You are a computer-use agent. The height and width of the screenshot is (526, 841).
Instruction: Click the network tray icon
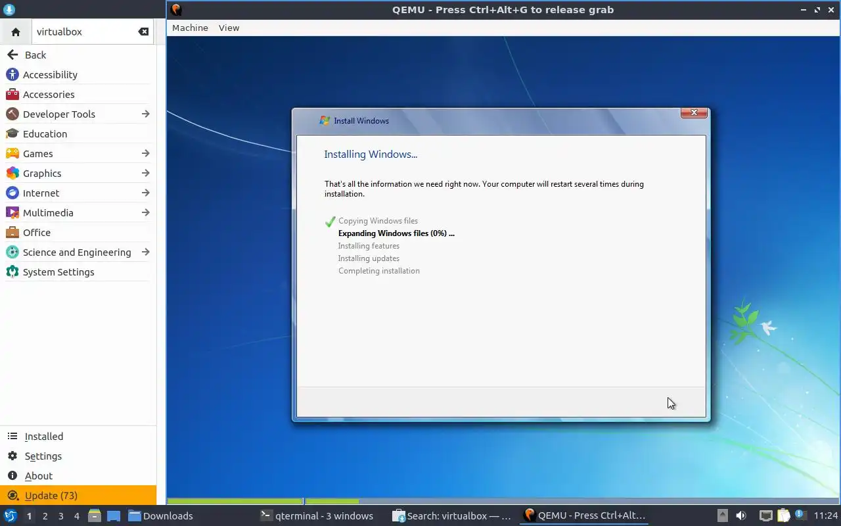[765, 516]
